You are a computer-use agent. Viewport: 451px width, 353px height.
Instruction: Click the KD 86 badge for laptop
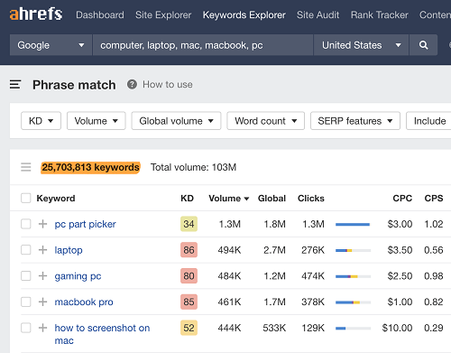tap(189, 250)
